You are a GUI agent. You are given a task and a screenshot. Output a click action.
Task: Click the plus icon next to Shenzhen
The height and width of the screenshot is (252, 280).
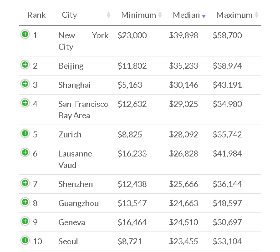point(25,183)
